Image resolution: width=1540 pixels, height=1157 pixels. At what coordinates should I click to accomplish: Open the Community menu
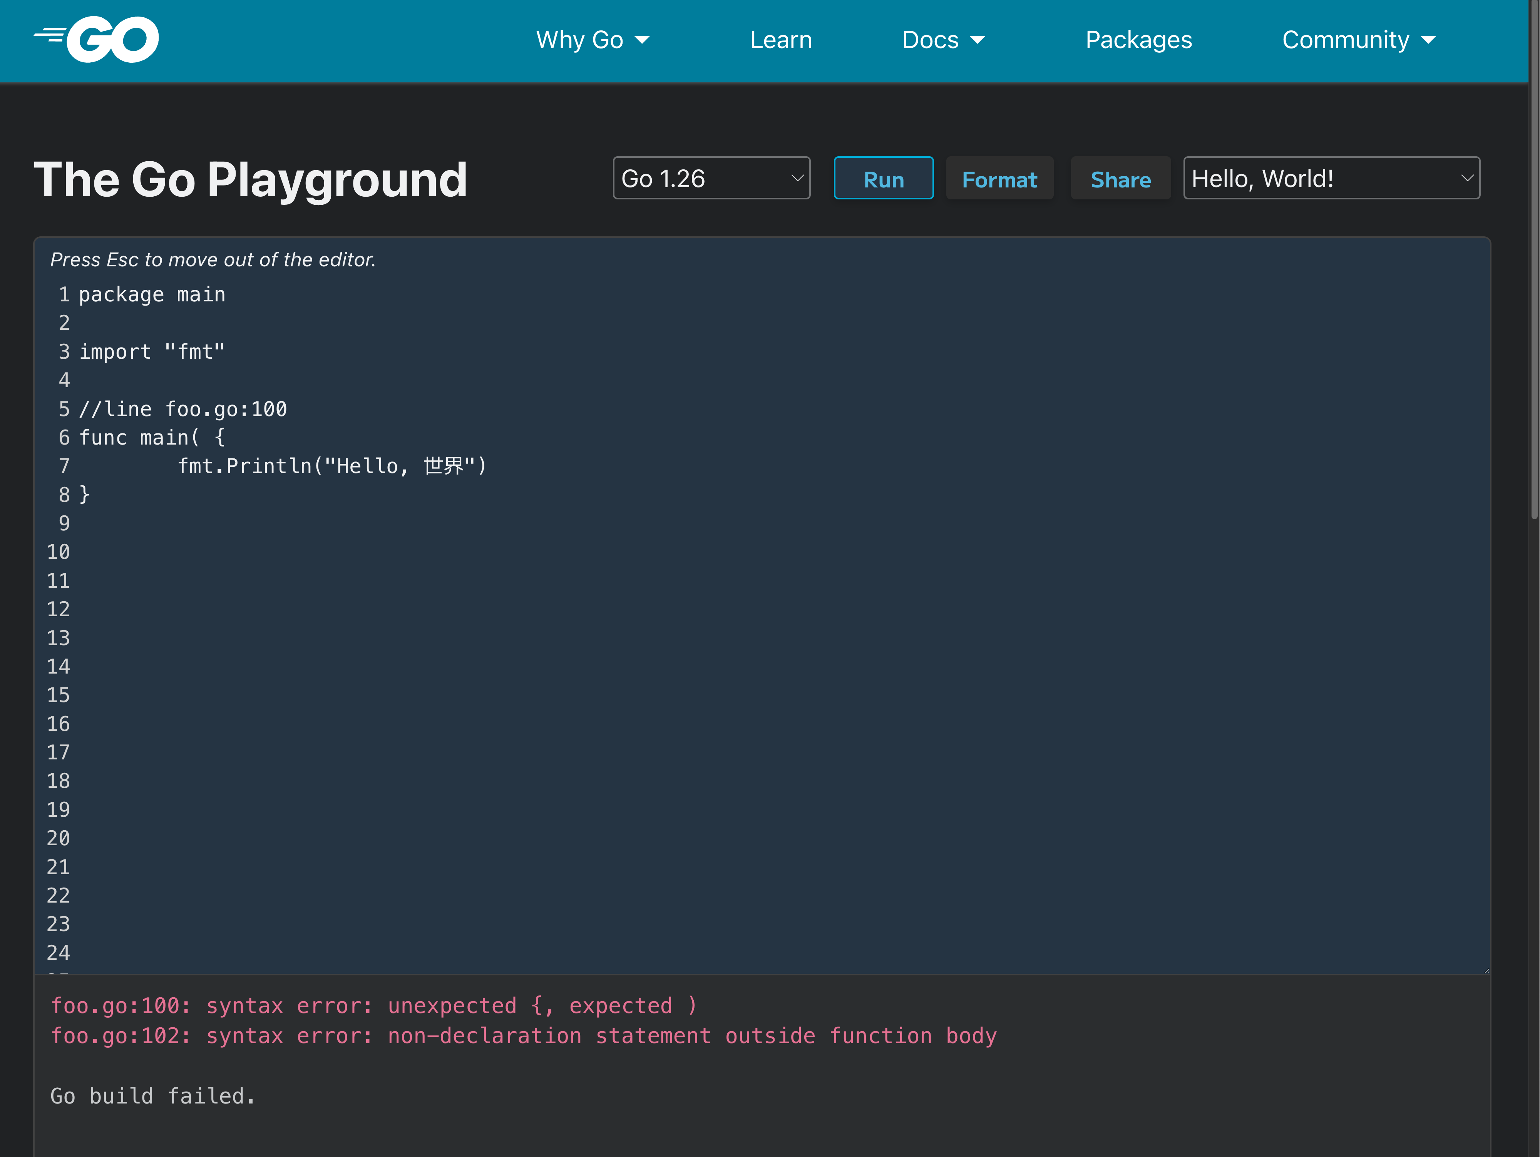pos(1345,40)
